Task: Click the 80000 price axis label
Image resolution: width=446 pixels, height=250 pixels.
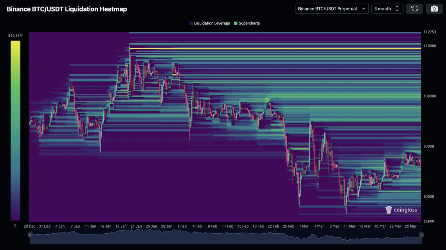Action: pos(429,197)
